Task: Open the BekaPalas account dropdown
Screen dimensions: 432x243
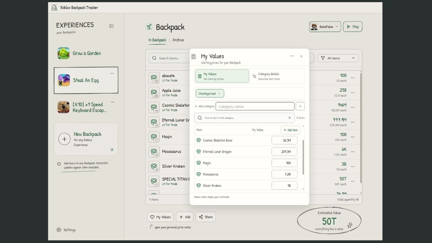Action: (x=325, y=27)
